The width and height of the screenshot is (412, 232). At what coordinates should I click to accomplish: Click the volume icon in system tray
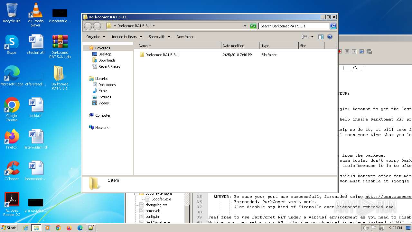pyautogui.click(x=366, y=228)
